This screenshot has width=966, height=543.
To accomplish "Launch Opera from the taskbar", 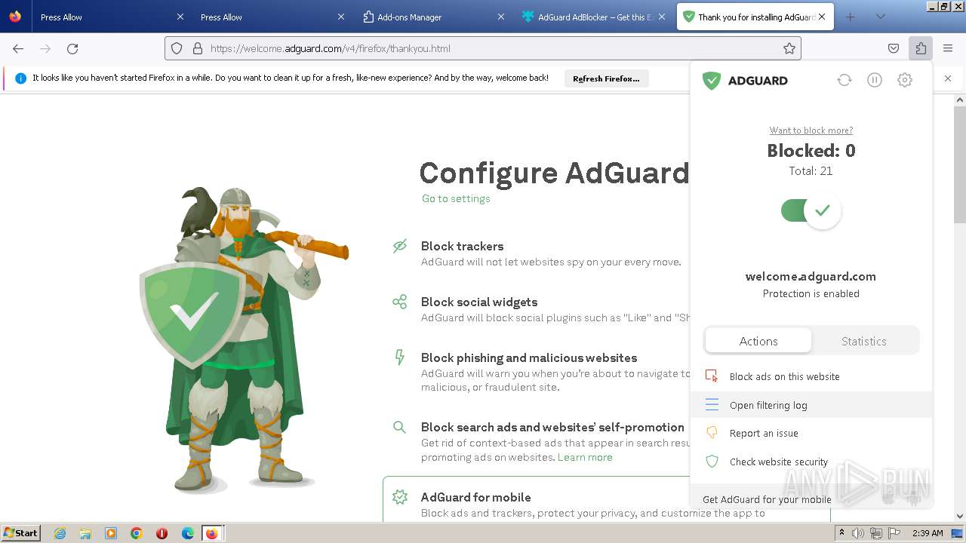I will (162, 533).
